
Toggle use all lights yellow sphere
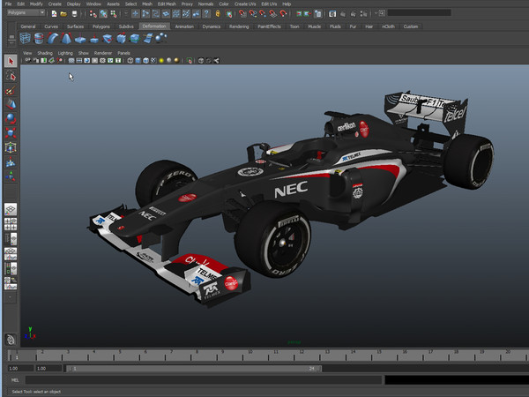(161, 61)
